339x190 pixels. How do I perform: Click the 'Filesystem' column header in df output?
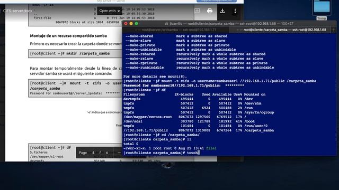coord(134,94)
